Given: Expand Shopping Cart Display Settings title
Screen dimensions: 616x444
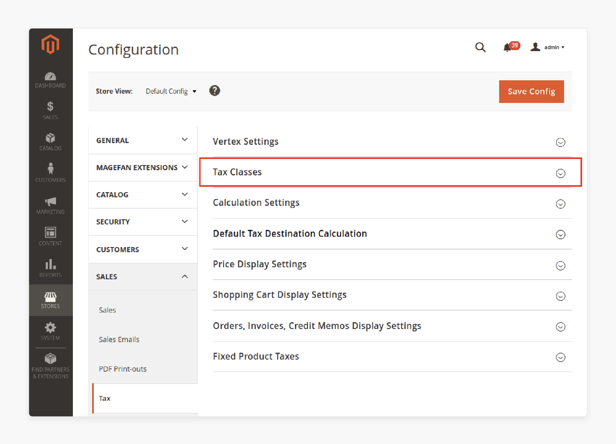Looking at the screenshot, I should pos(279,295).
